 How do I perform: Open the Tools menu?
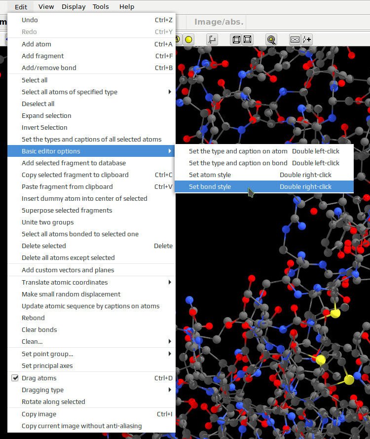[x=101, y=7]
